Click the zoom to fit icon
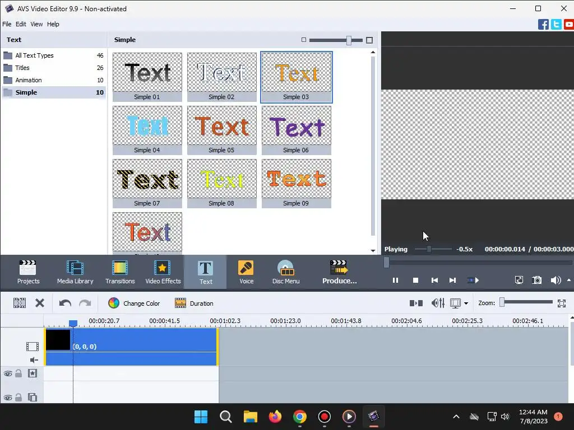This screenshot has width=574, height=430. tap(562, 303)
